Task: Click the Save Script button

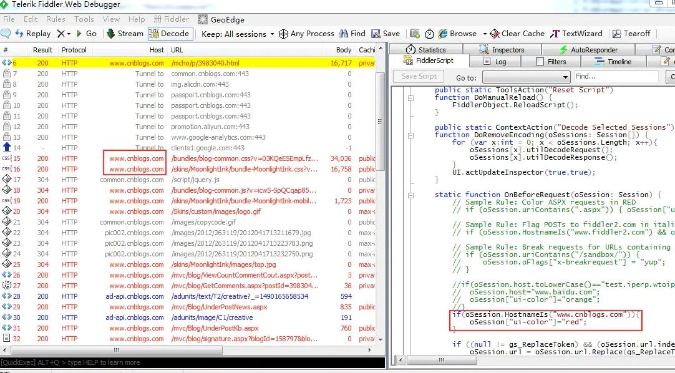Action: click(419, 76)
